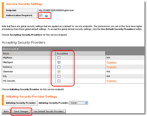Toggle the Authorization Required checkbox

tap(41, 15)
